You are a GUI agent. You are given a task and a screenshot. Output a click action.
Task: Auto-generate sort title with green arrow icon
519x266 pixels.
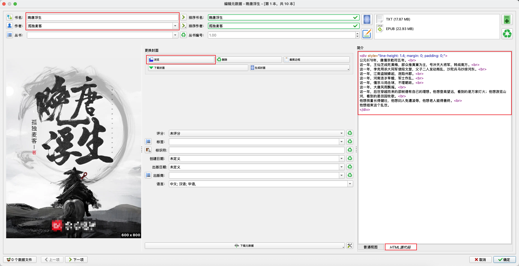(183, 17)
